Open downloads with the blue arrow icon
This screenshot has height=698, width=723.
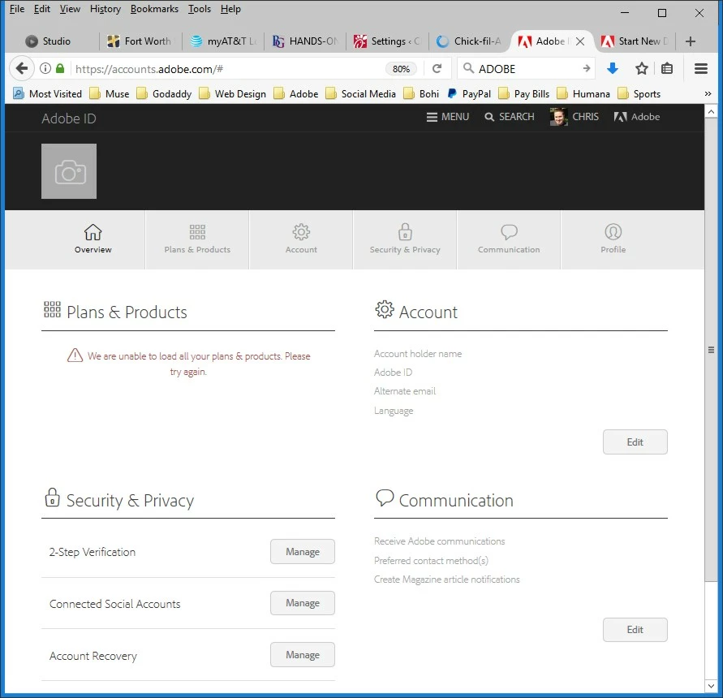pyautogui.click(x=613, y=69)
